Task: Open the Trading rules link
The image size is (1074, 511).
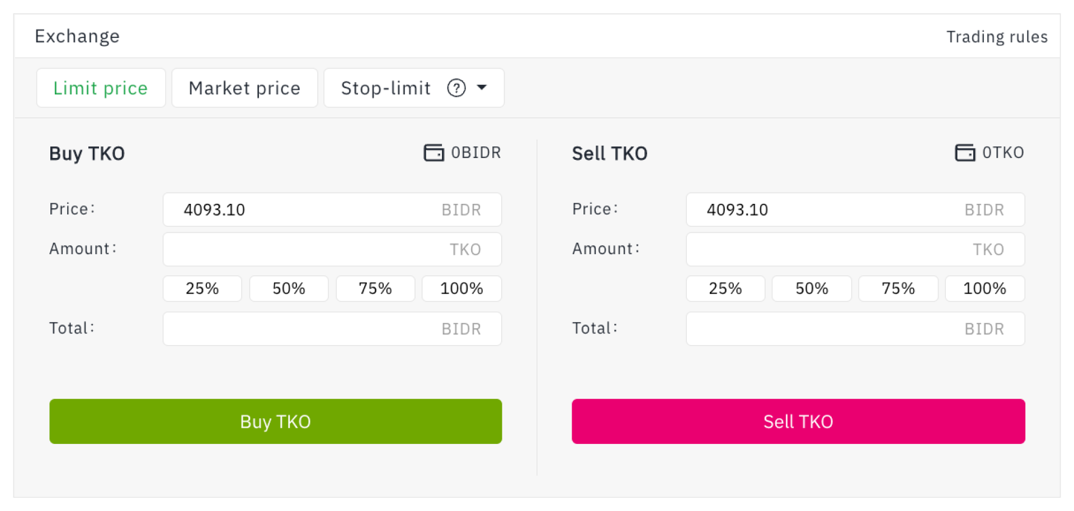Action: coord(996,37)
